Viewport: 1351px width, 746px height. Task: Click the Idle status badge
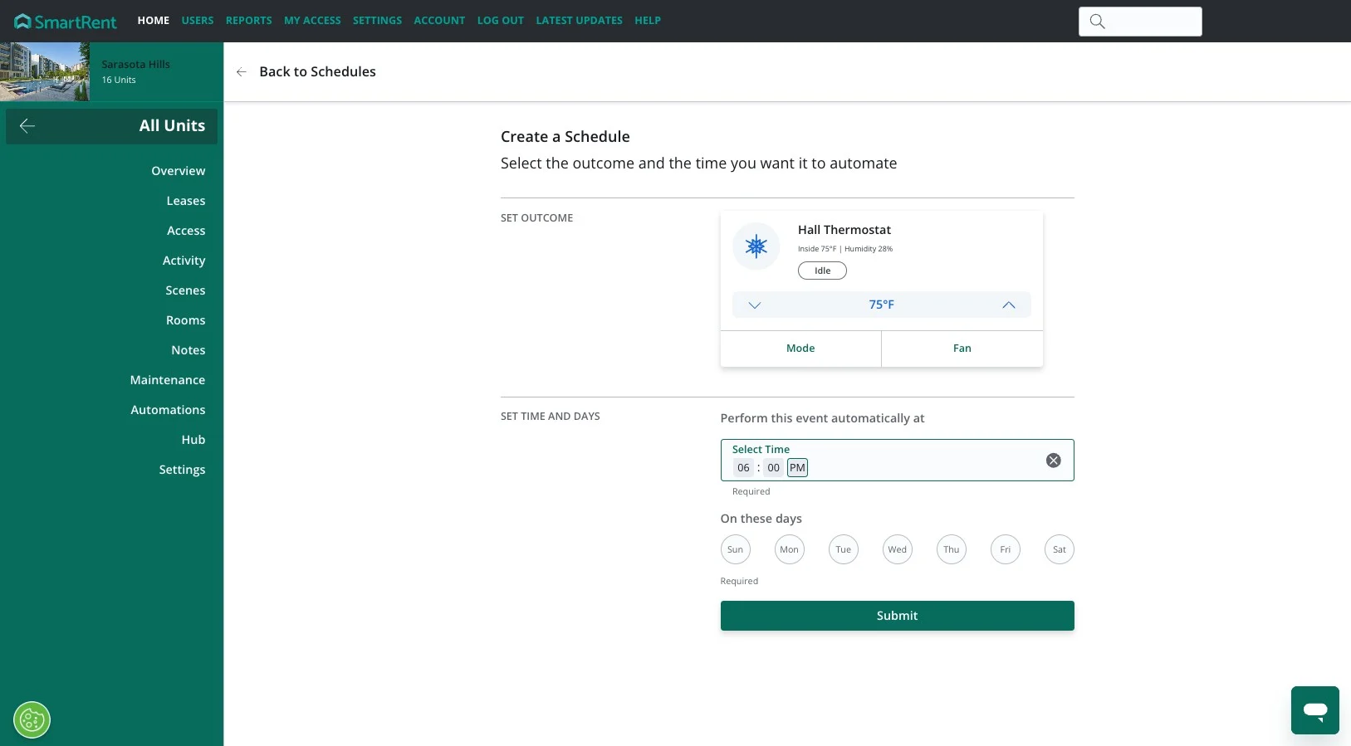coord(822,271)
